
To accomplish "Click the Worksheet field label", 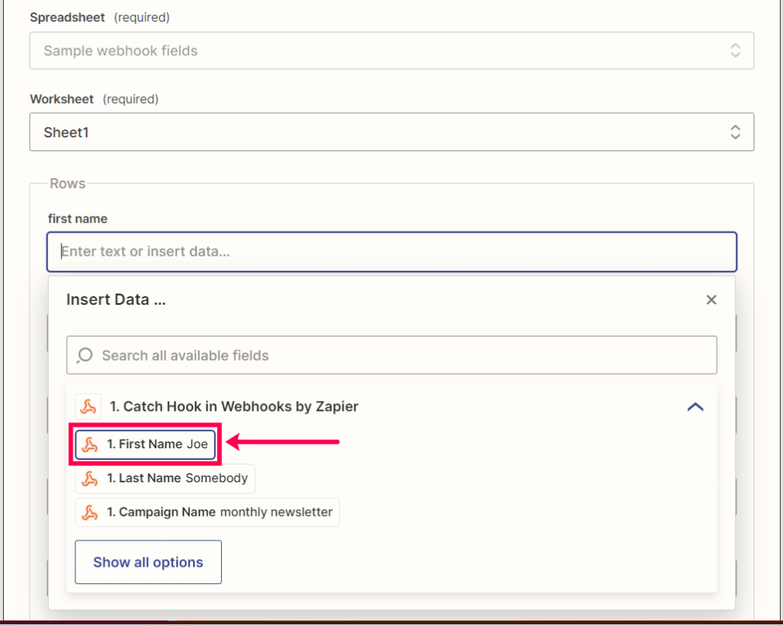I will click(x=62, y=99).
